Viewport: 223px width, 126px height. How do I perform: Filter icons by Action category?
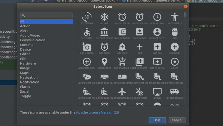(x=46, y=26)
